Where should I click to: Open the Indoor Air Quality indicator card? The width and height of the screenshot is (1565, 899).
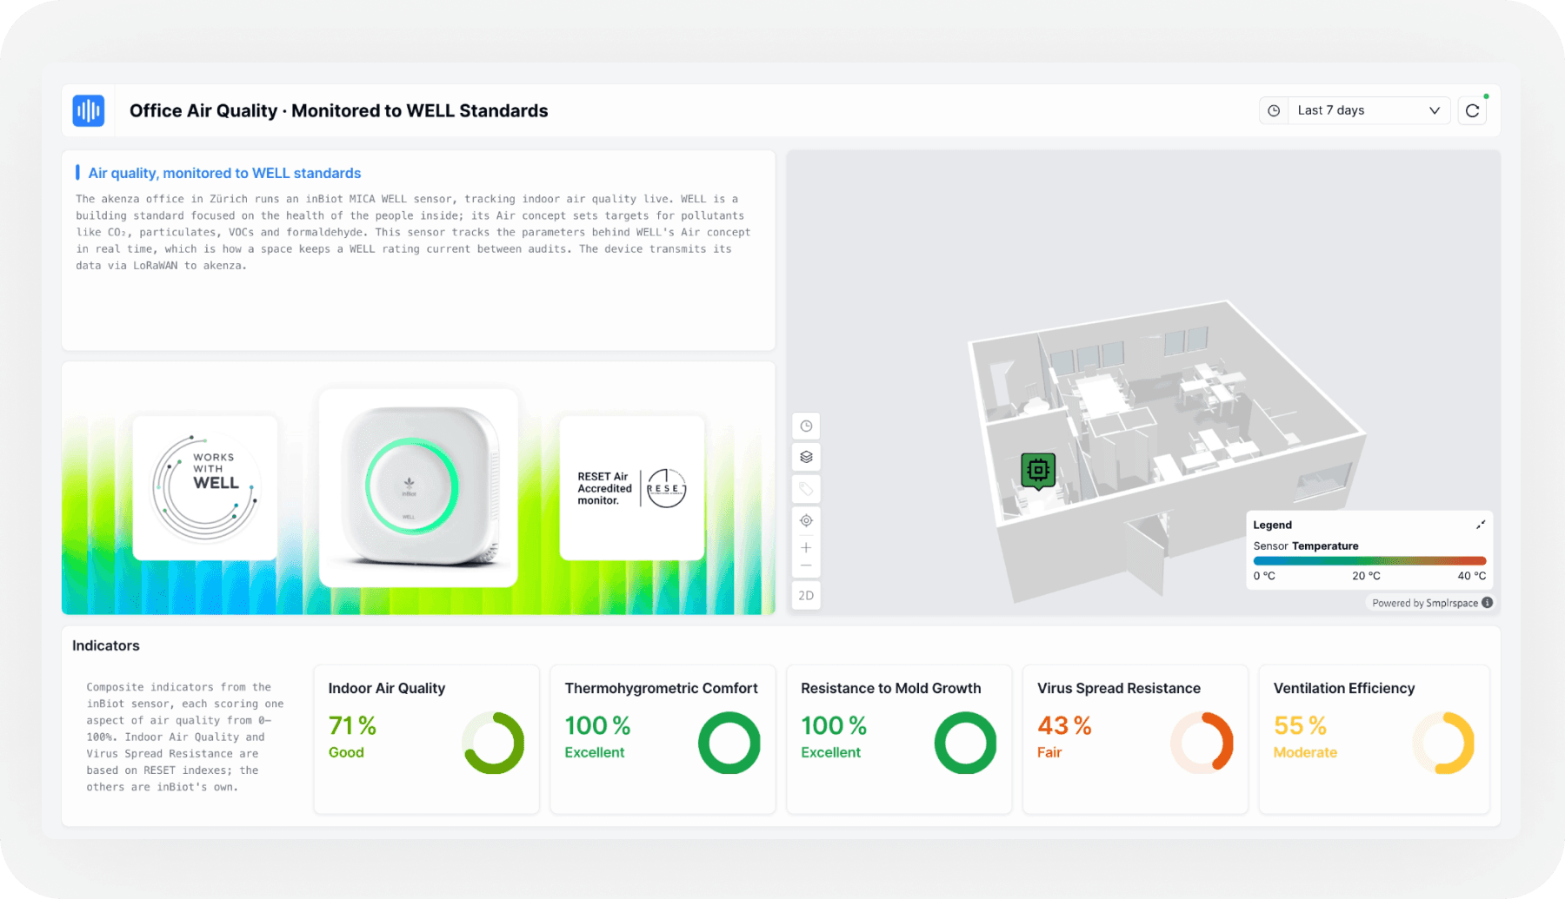[x=426, y=739]
